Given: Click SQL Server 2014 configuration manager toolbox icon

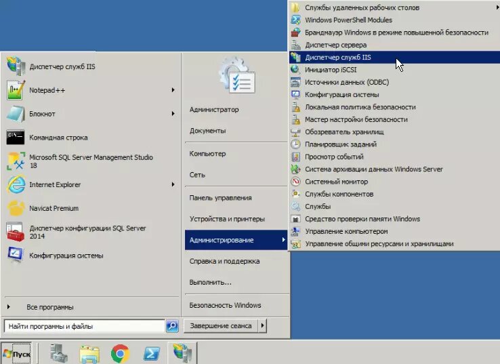Looking at the screenshot, I should 16,232.
